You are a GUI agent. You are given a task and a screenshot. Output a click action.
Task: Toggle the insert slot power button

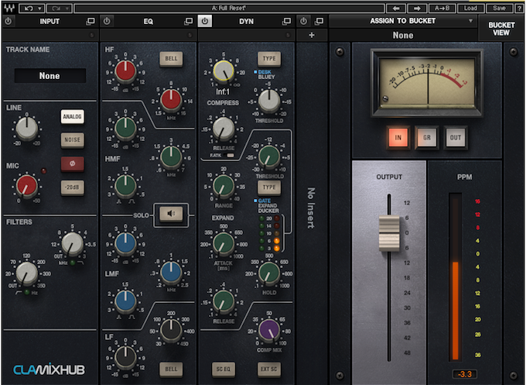303,21
